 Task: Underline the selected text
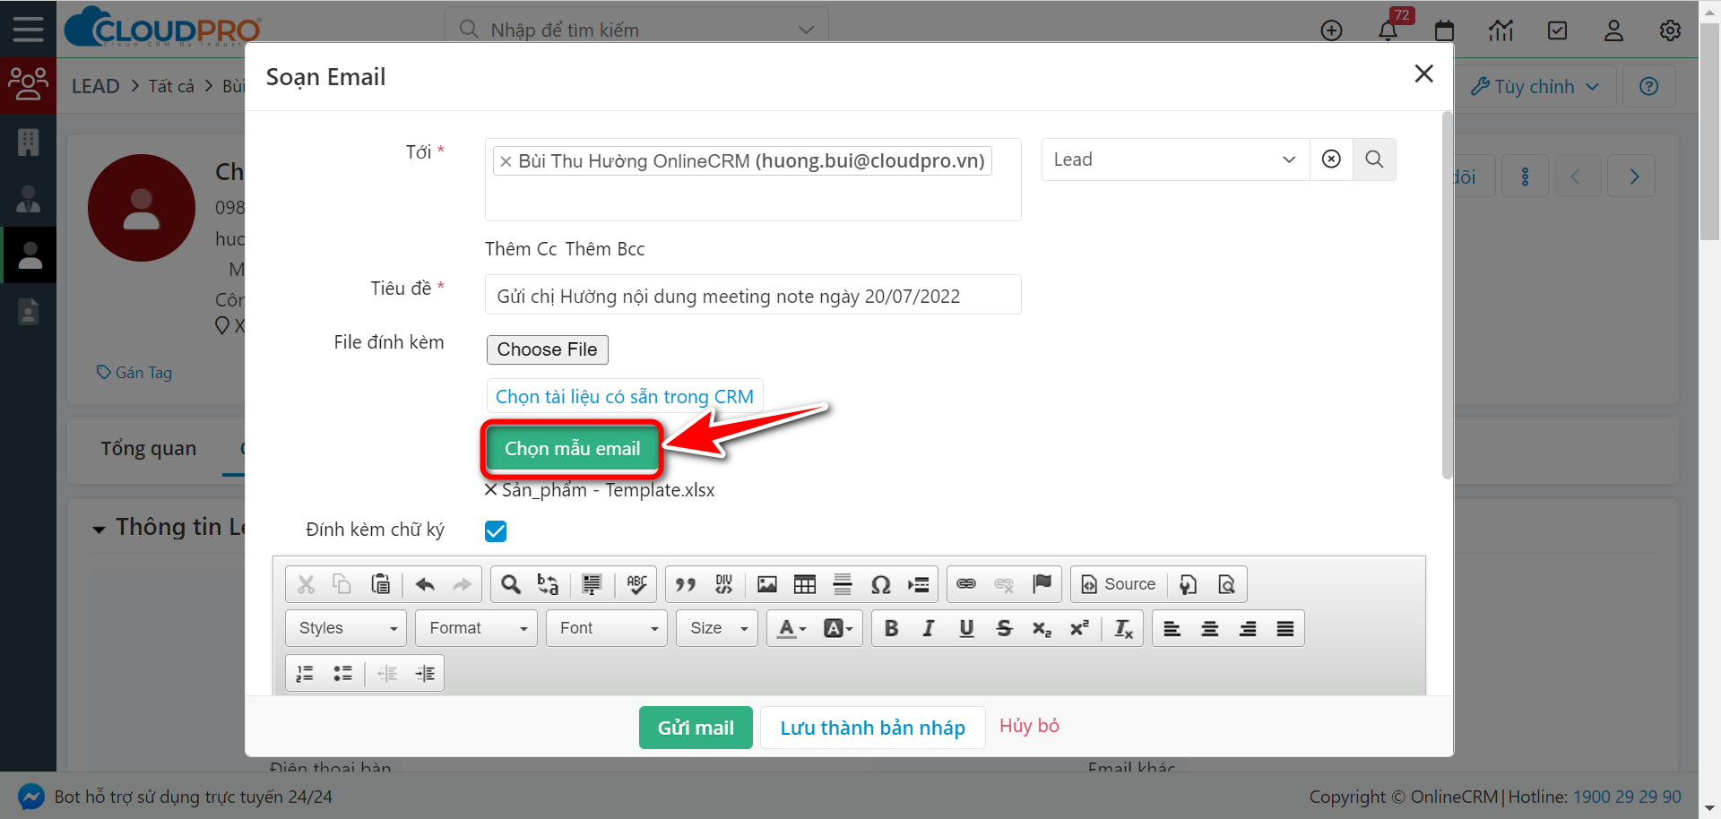pyautogui.click(x=966, y=628)
